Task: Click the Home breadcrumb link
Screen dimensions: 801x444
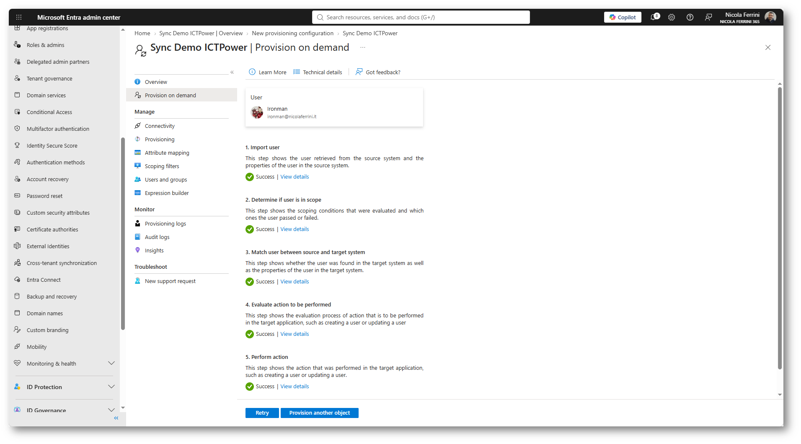Action: pyautogui.click(x=142, y=33)
